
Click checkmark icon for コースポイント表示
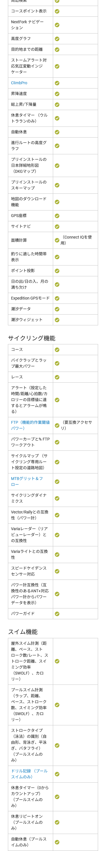[x=57, y=11]
